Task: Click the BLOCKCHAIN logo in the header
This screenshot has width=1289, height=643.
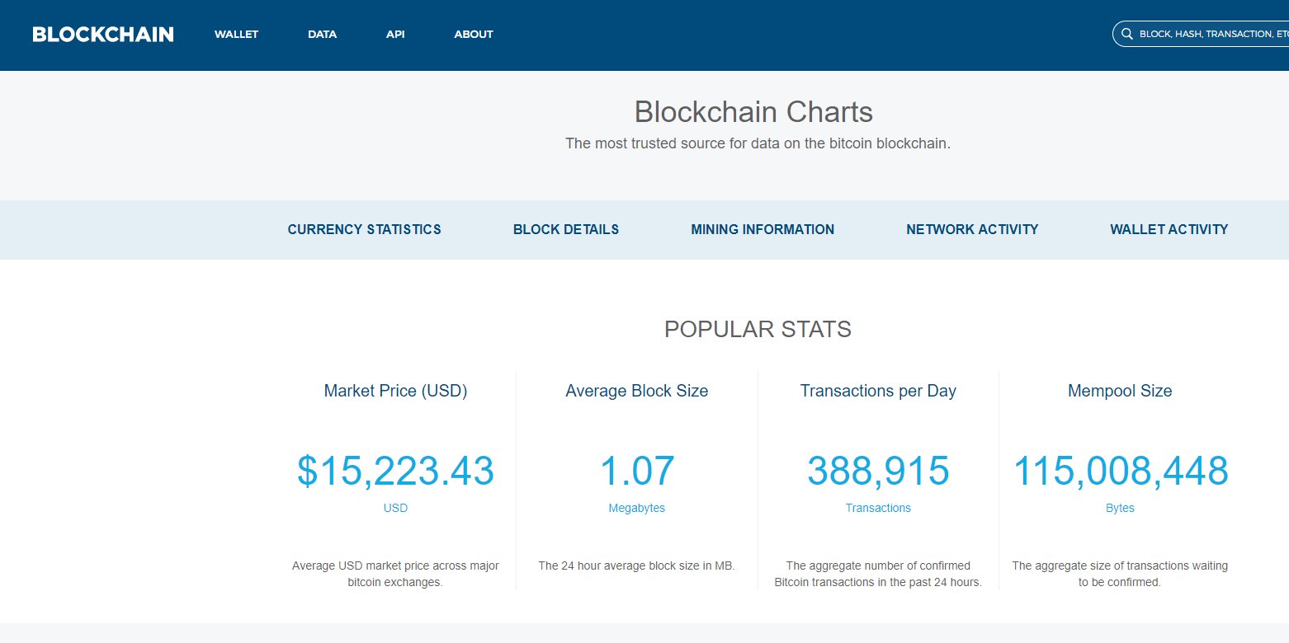Action: pyautogui.click(x=103, y=35)
